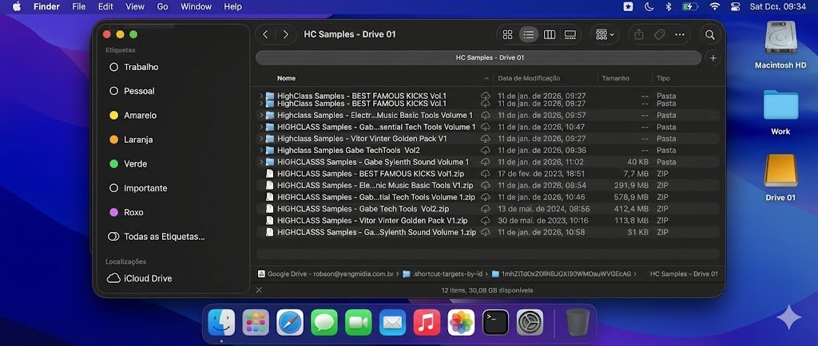Open Terminal from the Dock
Screen dimensions: 818x346
[x=495, y=323]
